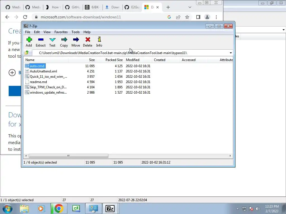Open the Info toolbar icon

point(99,40)
